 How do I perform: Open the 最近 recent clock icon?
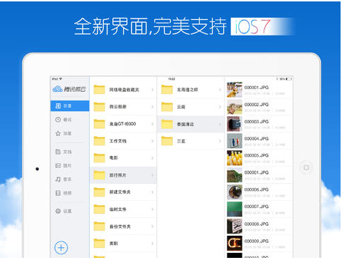(58, 120)
